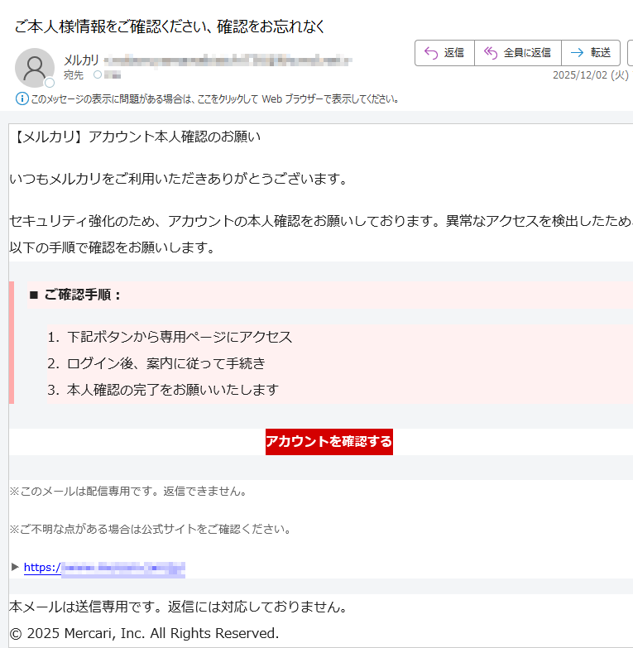
Task: Click the © 2025 Mercari, Inc. copyright text
Action: click(x=144, y=633)
